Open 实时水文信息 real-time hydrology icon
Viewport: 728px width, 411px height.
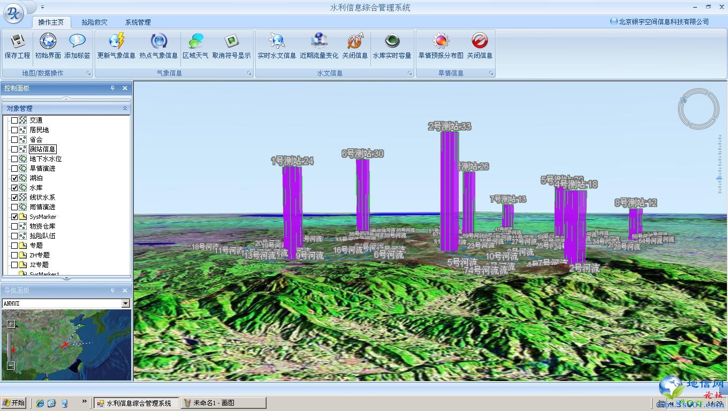[277, 41]
